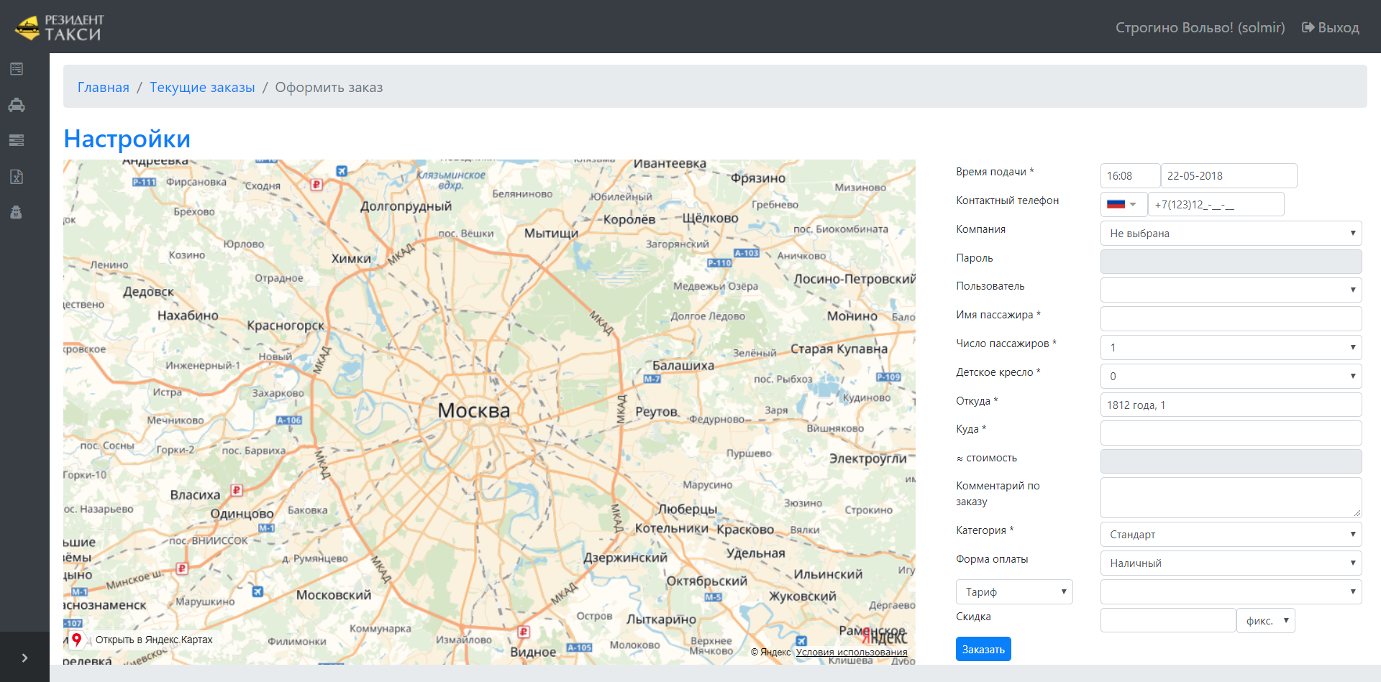Click the orders list sidebar icon
This screenshot has height=682, width=1381.
[x=17, y=69]
